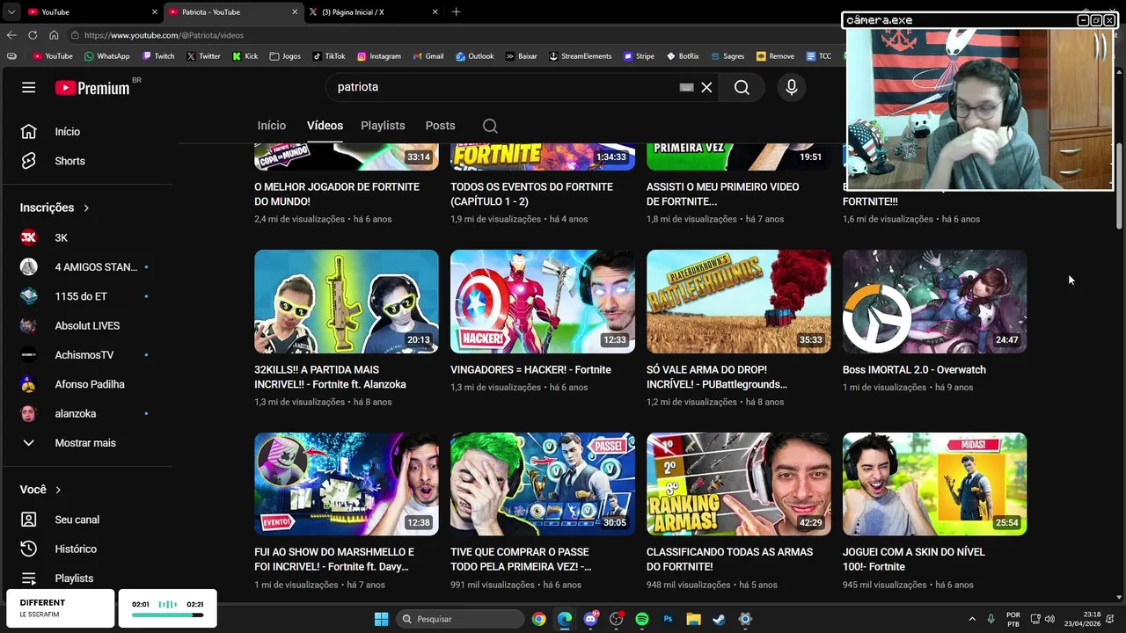Expand the Você section
Image resolution: width=1126 pixels, height=633 pixels.
tap(41, 490)
